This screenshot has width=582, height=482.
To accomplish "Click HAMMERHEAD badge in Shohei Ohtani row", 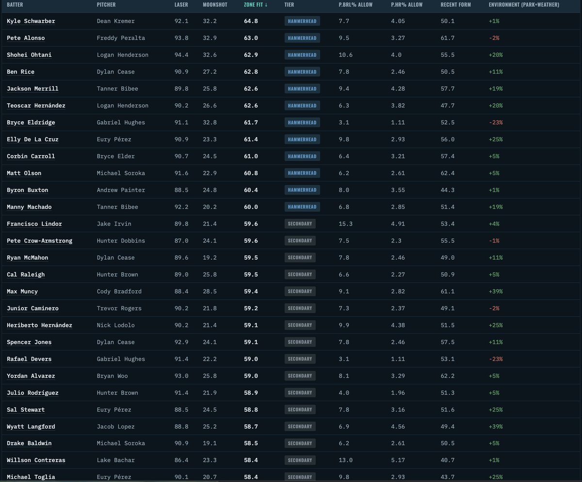I will pos(302,55).
